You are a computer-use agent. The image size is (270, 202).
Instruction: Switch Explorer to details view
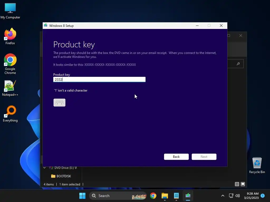[x=237, y=184]
